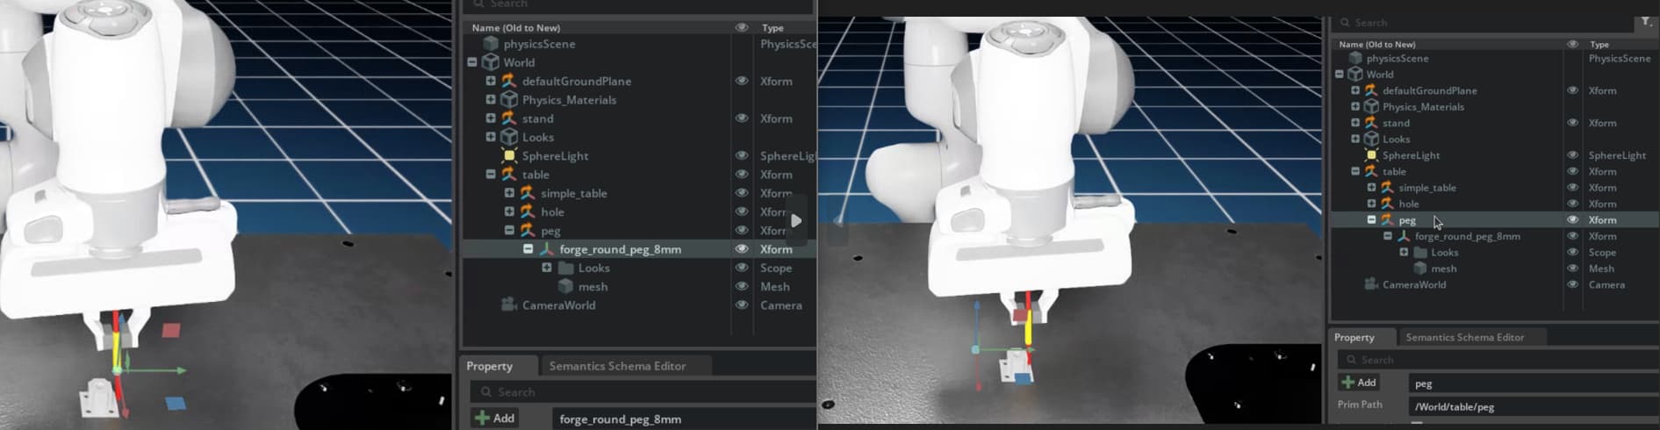The image size is (1660, 430).
Task: Select forge_round_peg_8mm row in right panel
Action: point(1494,236)
